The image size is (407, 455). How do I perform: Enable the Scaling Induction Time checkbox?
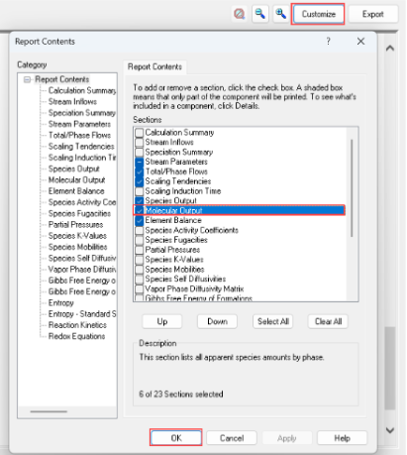point(140,191)
